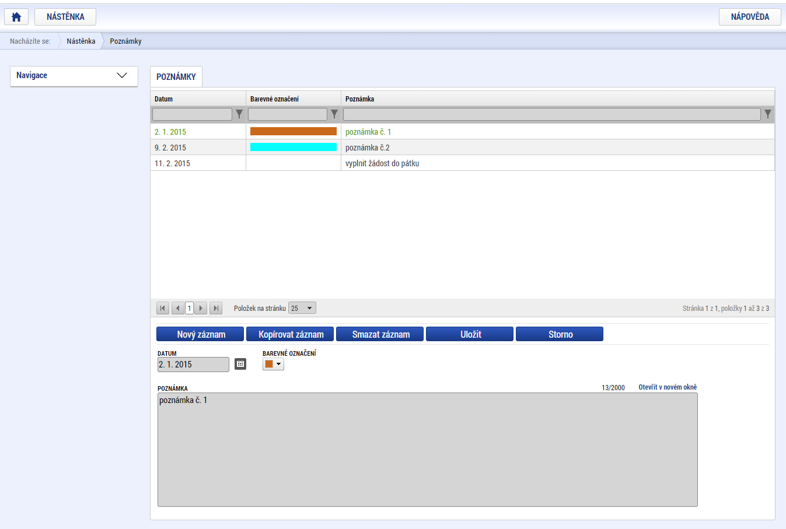Click the Datum field showing 2. 1. 2015
The width and height of the screenshot is (786, 529).
click(x=193, y=365)
